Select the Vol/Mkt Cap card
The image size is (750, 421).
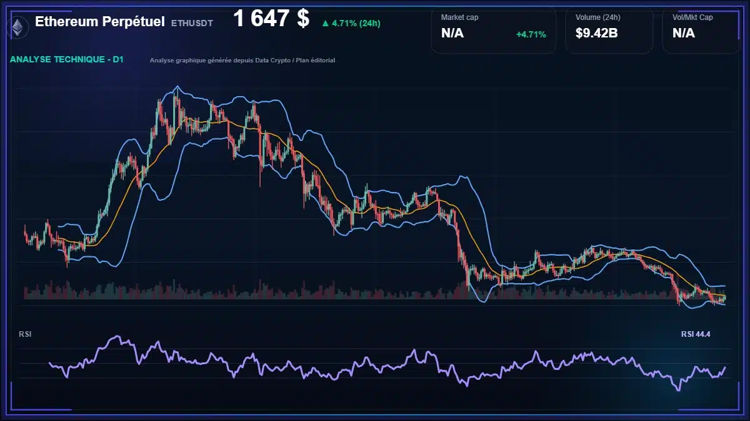pos(701,30)
